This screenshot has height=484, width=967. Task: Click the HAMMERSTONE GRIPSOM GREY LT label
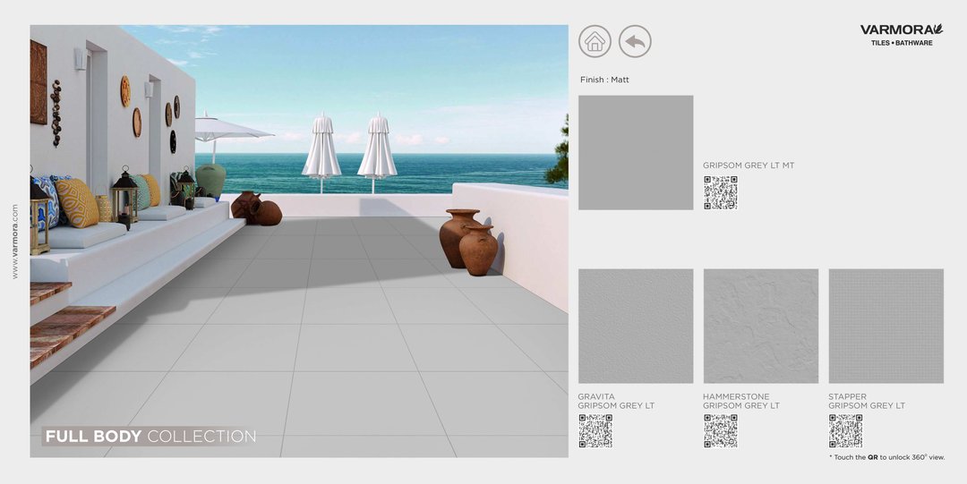(741, 401)
